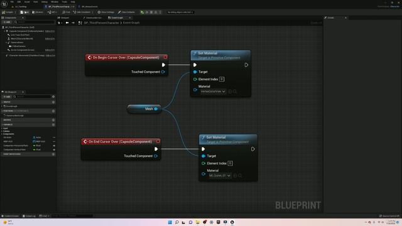Click the Mesh variable node output pin
The width and height of the screenshot is (402, 226).
(156, 109)
